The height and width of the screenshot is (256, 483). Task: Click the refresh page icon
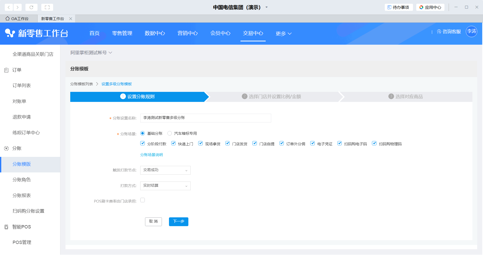[x=31, y=7]
